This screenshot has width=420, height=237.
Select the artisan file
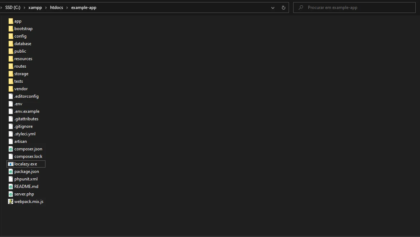(x=20, y=141)
